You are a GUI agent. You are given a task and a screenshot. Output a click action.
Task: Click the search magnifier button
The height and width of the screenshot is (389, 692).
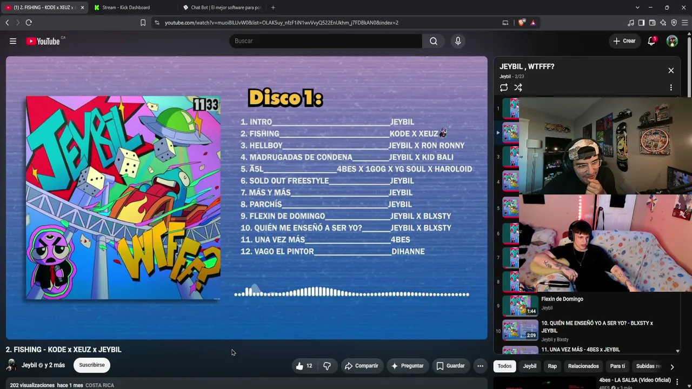pos(434,41)
